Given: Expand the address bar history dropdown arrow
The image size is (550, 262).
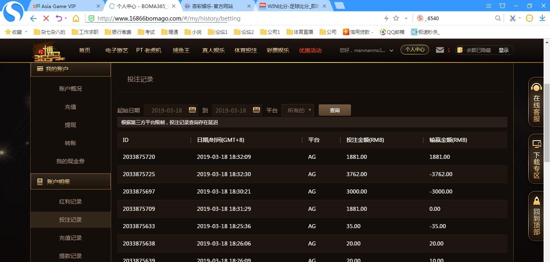Looking at the screenshot, I should [x=406, y=19].
